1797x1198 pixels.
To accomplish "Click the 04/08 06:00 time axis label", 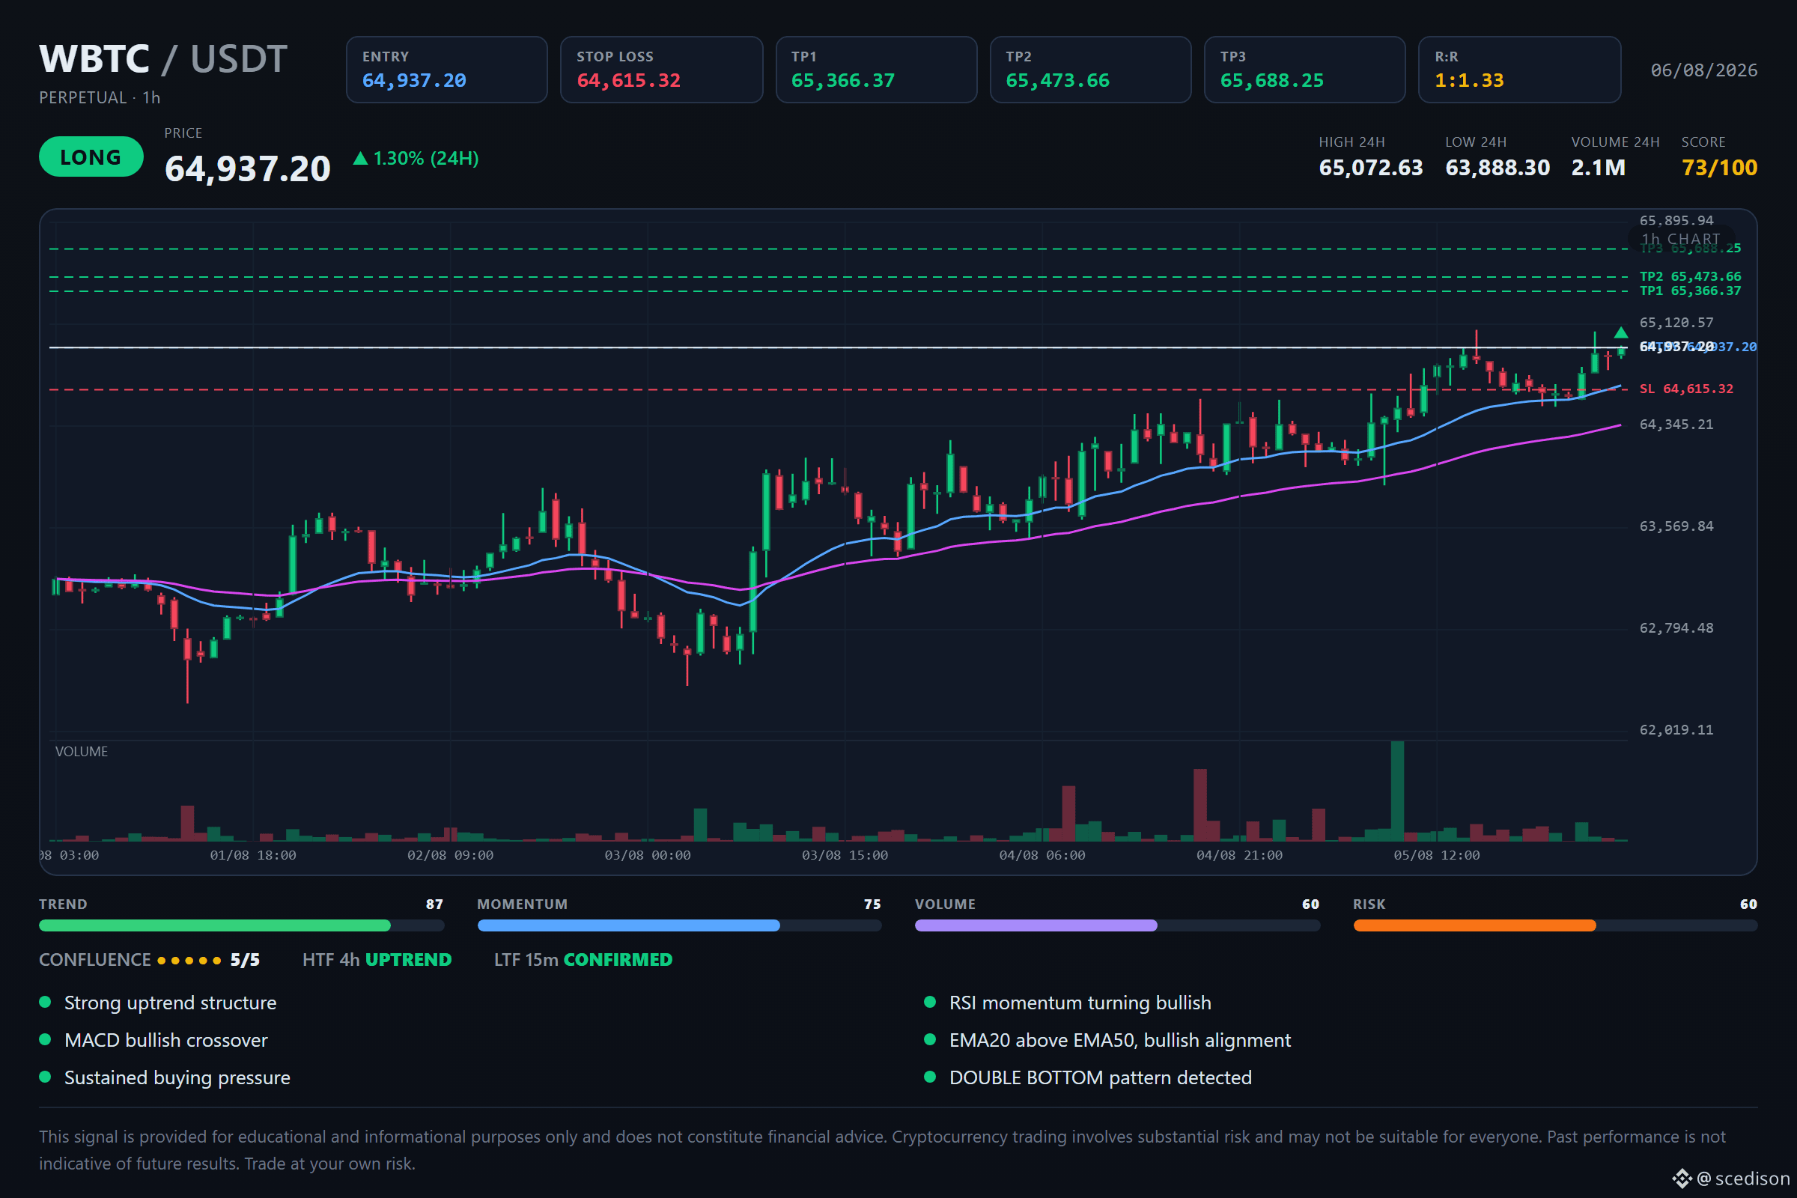I will tap(1042, 856).
